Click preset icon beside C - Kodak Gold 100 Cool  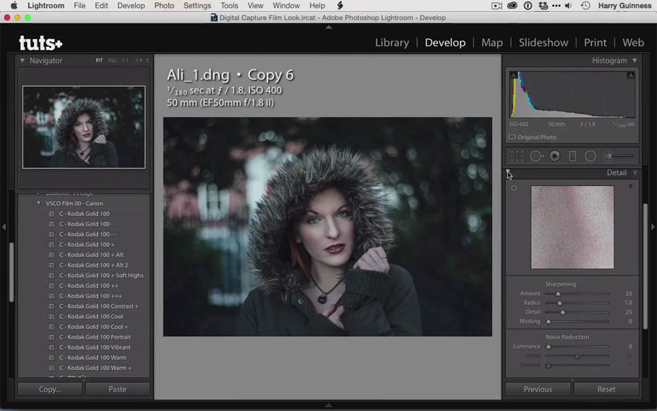(51, 317)
